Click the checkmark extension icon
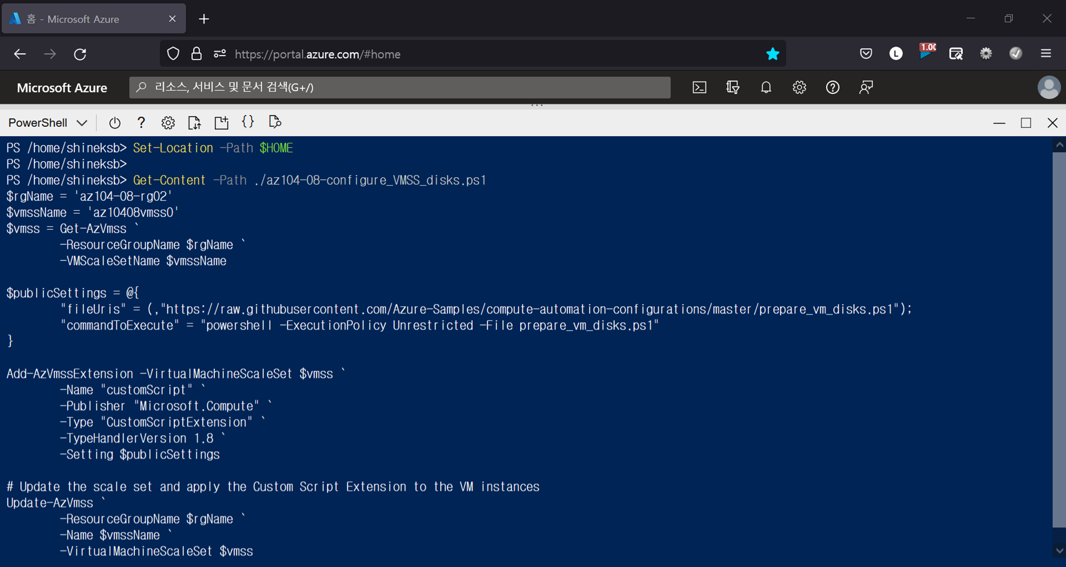The width and height of the screenshot is (1066, 567). coord(1016,54)
